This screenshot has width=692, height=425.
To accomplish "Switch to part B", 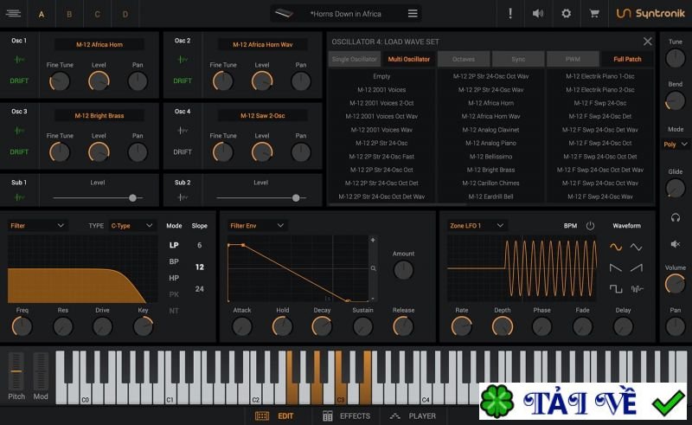I will point(69,14).
